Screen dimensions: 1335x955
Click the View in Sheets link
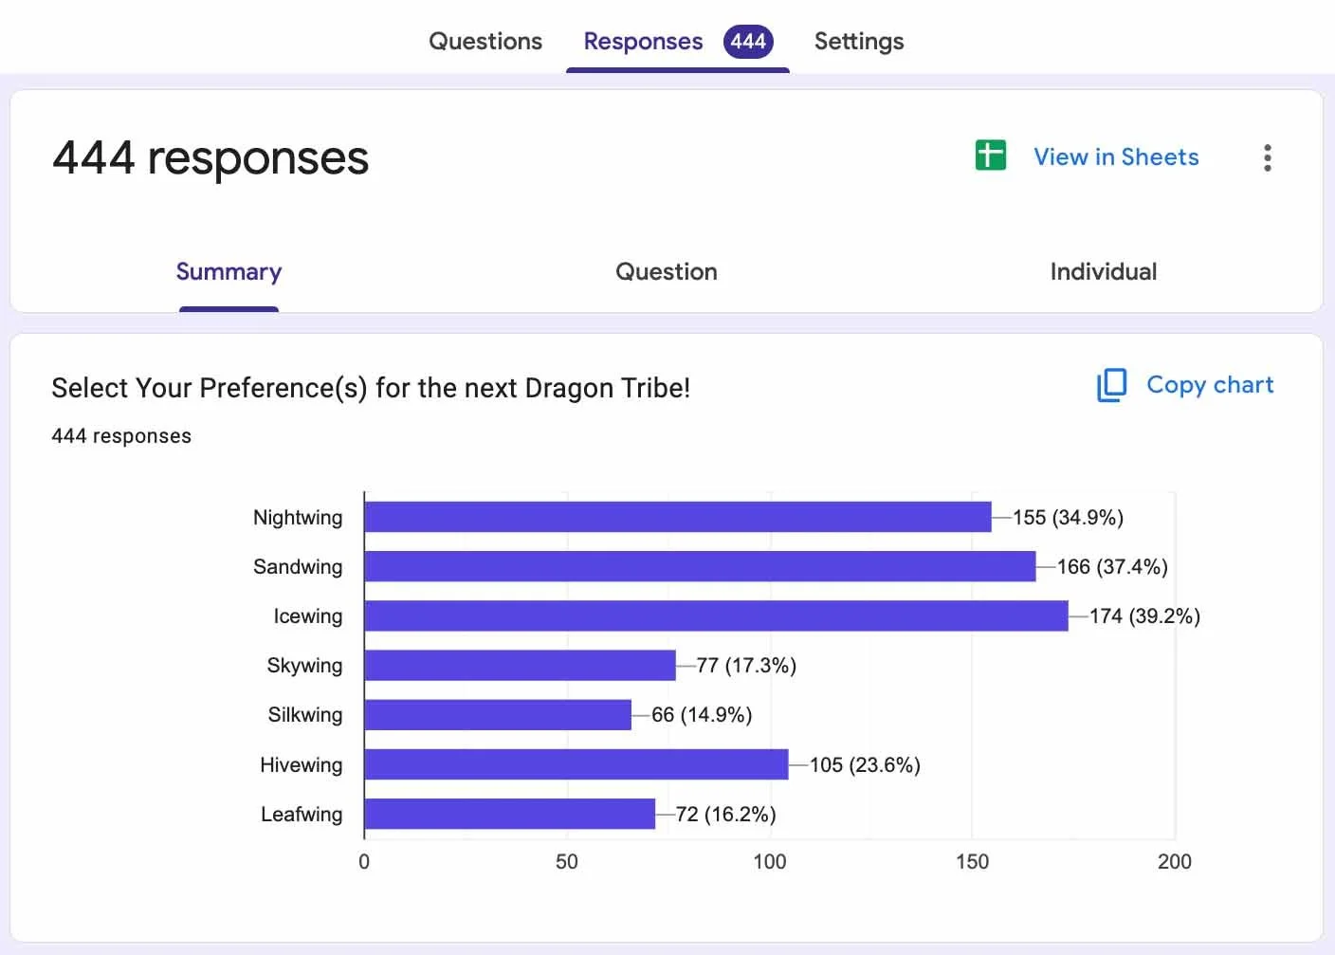tap(1116, 156)
